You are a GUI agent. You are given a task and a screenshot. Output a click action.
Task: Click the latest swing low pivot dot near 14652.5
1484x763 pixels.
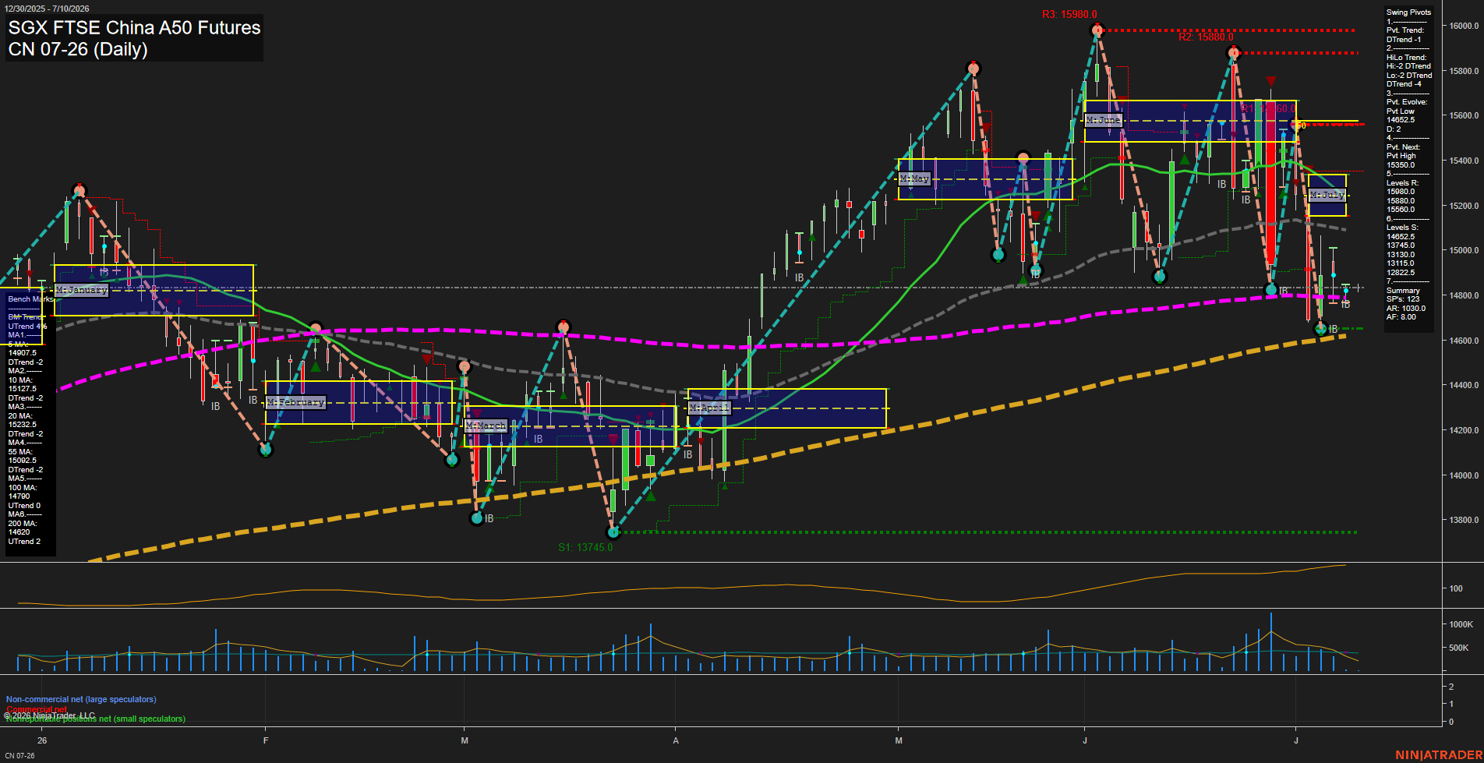pos(1320,329)
